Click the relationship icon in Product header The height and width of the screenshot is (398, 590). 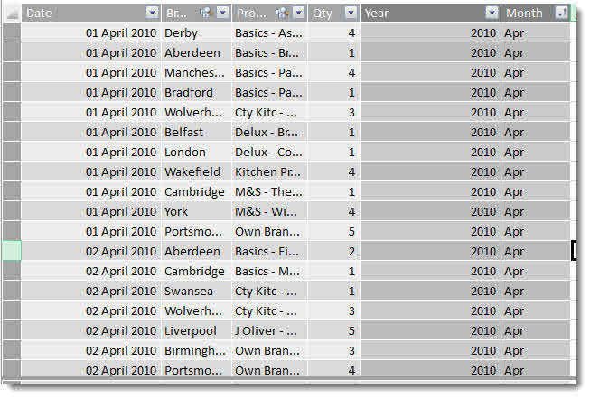point(282,13)
